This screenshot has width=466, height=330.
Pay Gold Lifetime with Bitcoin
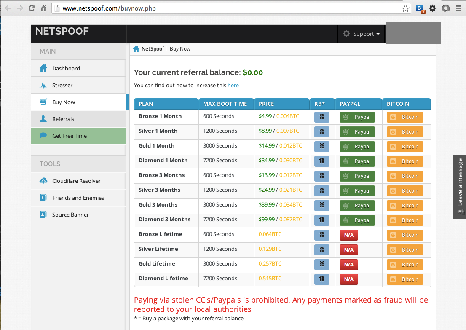coord(405,264)
